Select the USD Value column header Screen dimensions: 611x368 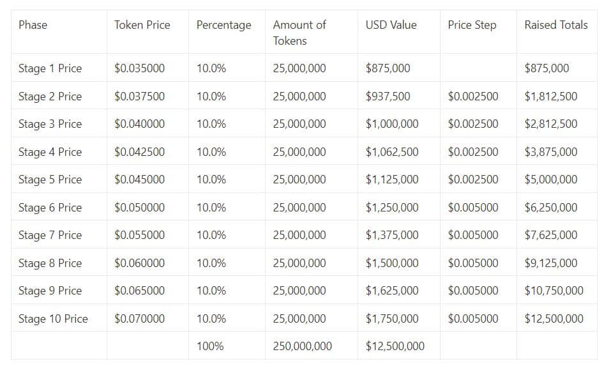point(391,25)
